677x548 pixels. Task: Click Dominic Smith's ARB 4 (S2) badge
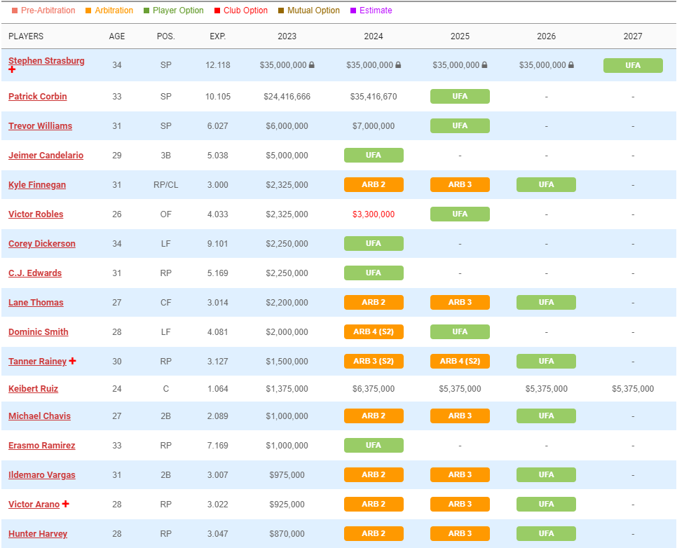coord(374,331)
